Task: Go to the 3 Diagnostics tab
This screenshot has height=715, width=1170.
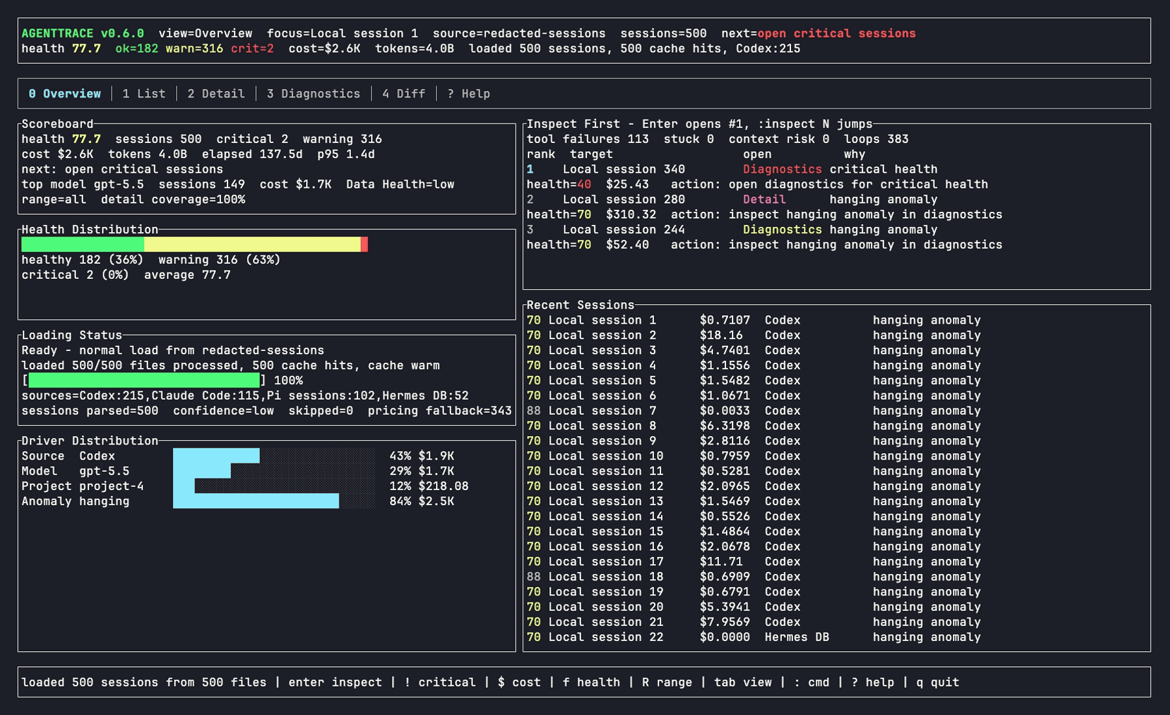Action: 313,94
